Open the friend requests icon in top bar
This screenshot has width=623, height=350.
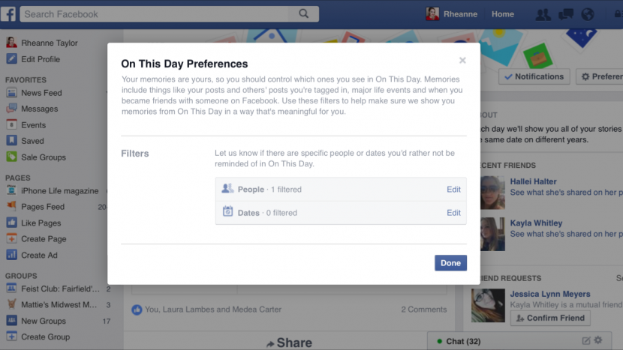tap(543, 14)
